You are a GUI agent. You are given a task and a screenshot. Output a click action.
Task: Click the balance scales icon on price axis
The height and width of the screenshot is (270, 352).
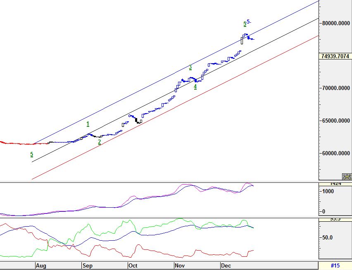pos(347,176)
